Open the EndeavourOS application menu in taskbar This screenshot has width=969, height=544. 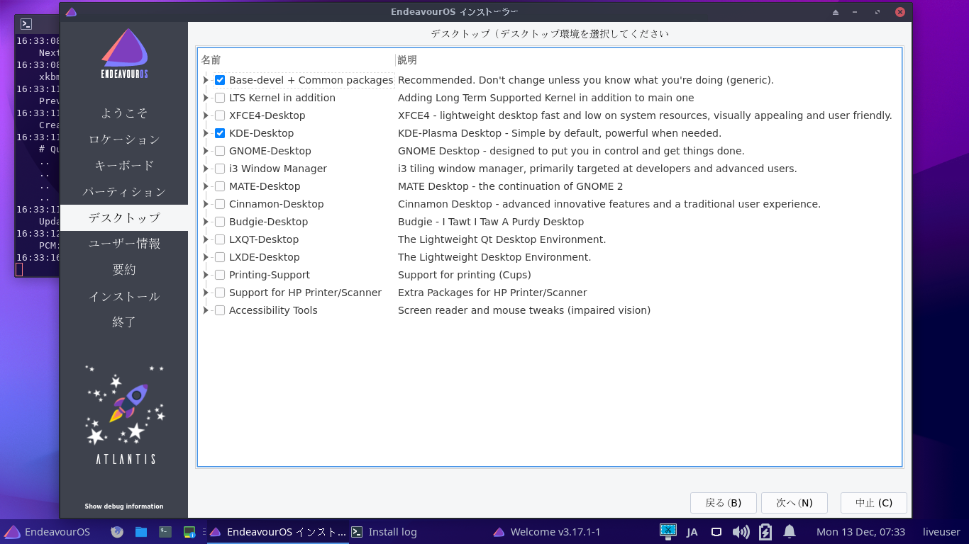click(x=47, y=532)
